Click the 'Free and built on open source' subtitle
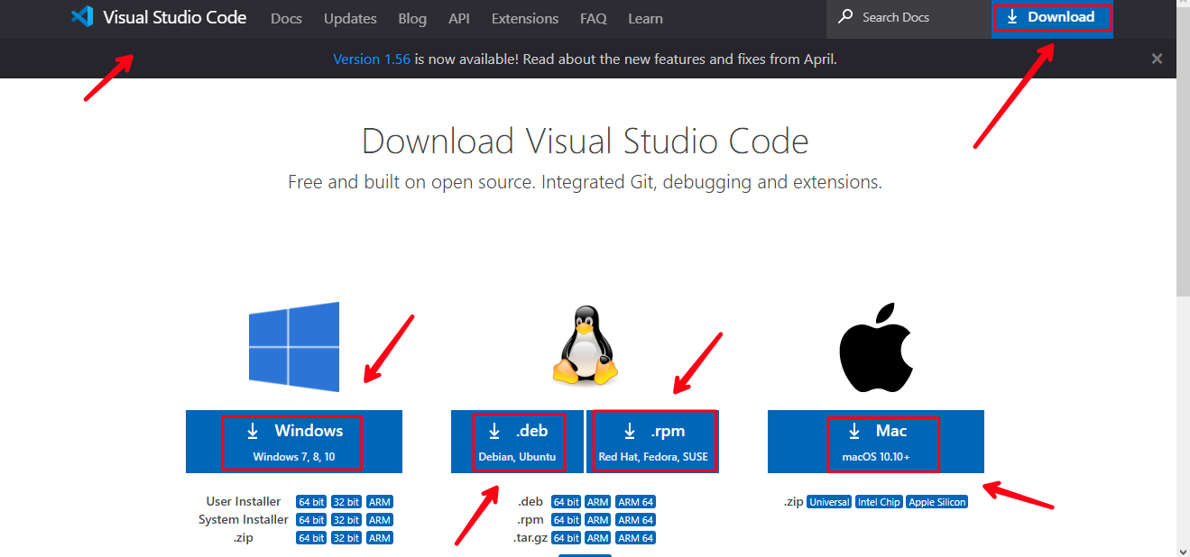The image size is (1190, 557). pos(585,182)
